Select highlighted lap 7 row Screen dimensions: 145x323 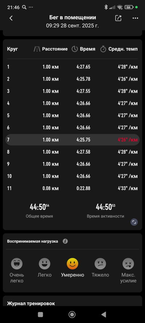[72, 140]
